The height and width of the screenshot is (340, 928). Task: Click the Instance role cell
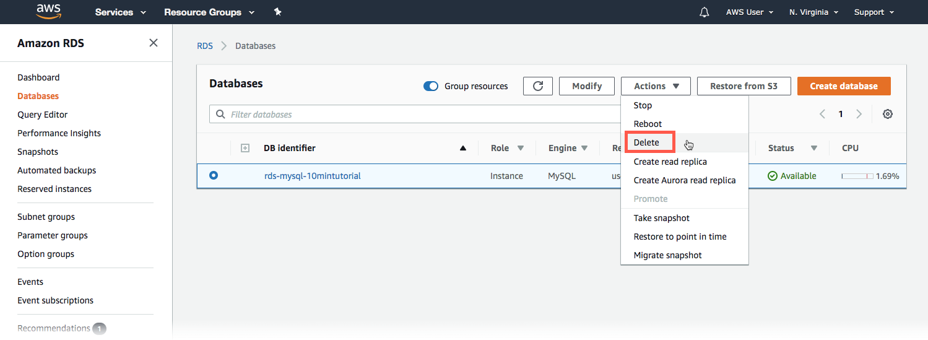coord(506,176)
